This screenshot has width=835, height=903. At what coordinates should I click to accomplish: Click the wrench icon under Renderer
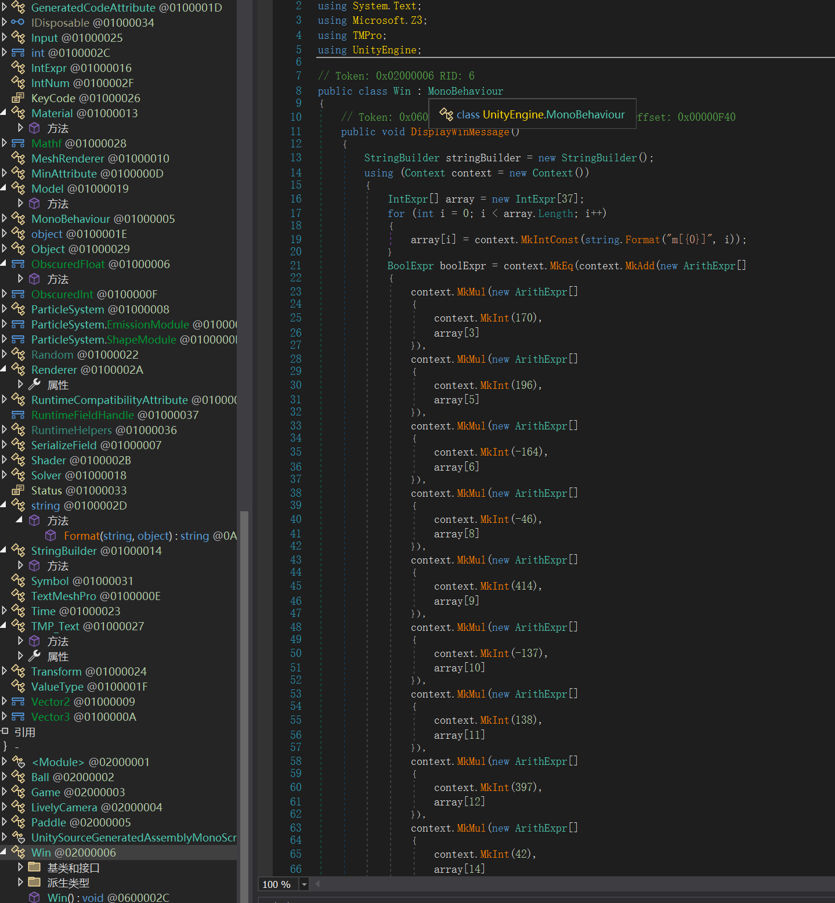point(34,385)
